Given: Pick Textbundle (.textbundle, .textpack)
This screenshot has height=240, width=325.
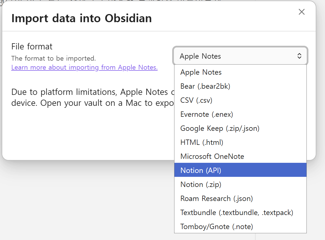Looking at the screenshot, I should (x=240, y=212).
